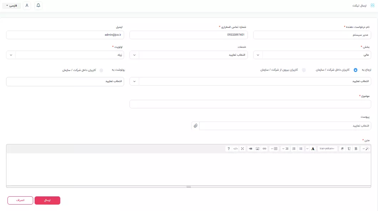Click the انصراف cancel button
Viewport: 378px width, 211px height.
pos(20,200)
